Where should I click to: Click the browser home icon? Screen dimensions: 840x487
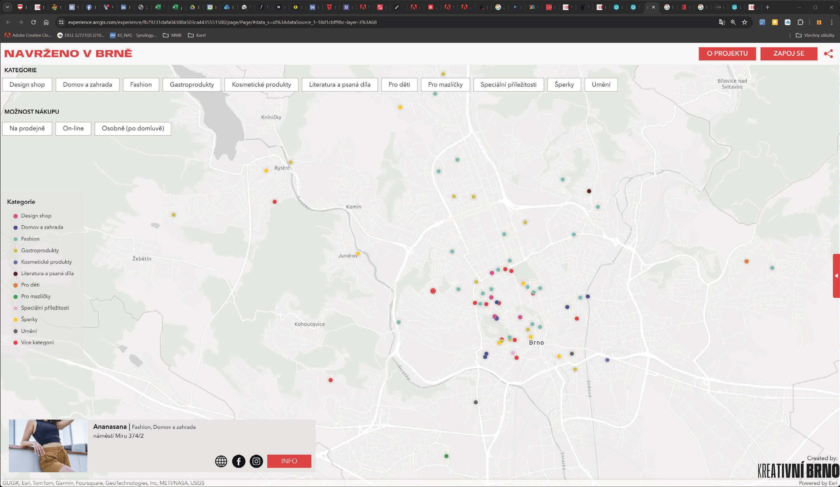click(46, 22)
